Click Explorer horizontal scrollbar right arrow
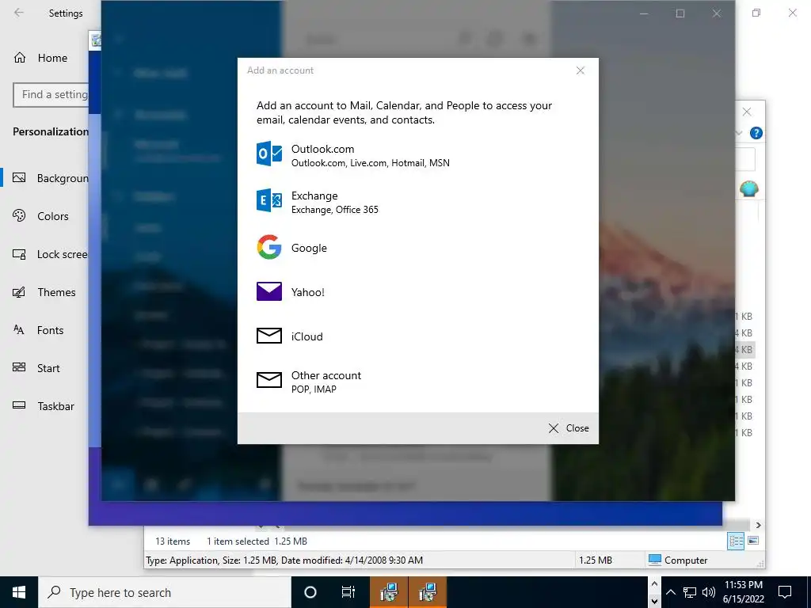This screenshot has height=608, width=811. click(758, 526)
